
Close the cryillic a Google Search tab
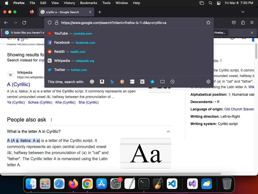(90, 12)
